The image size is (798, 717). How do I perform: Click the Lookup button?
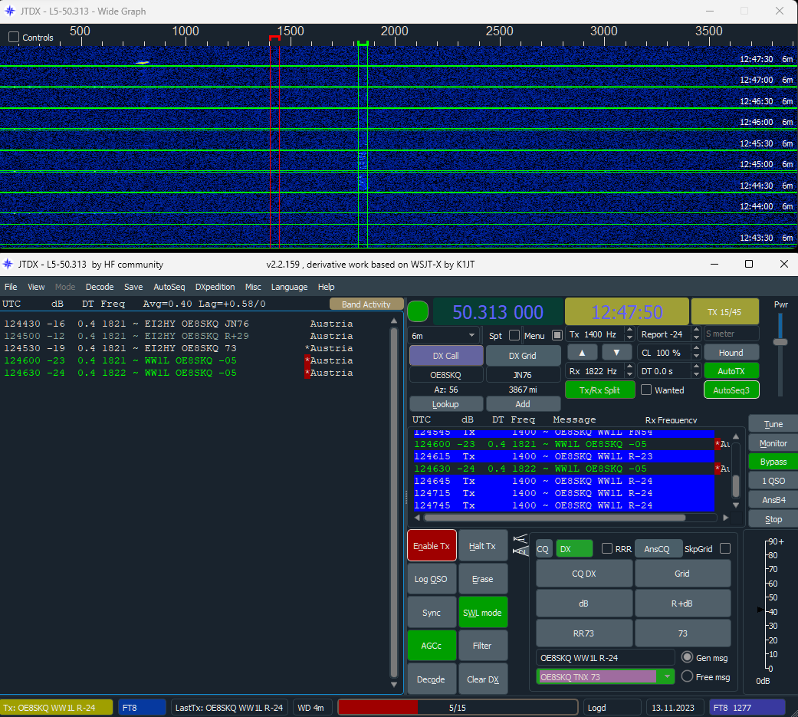click(446, 404)
